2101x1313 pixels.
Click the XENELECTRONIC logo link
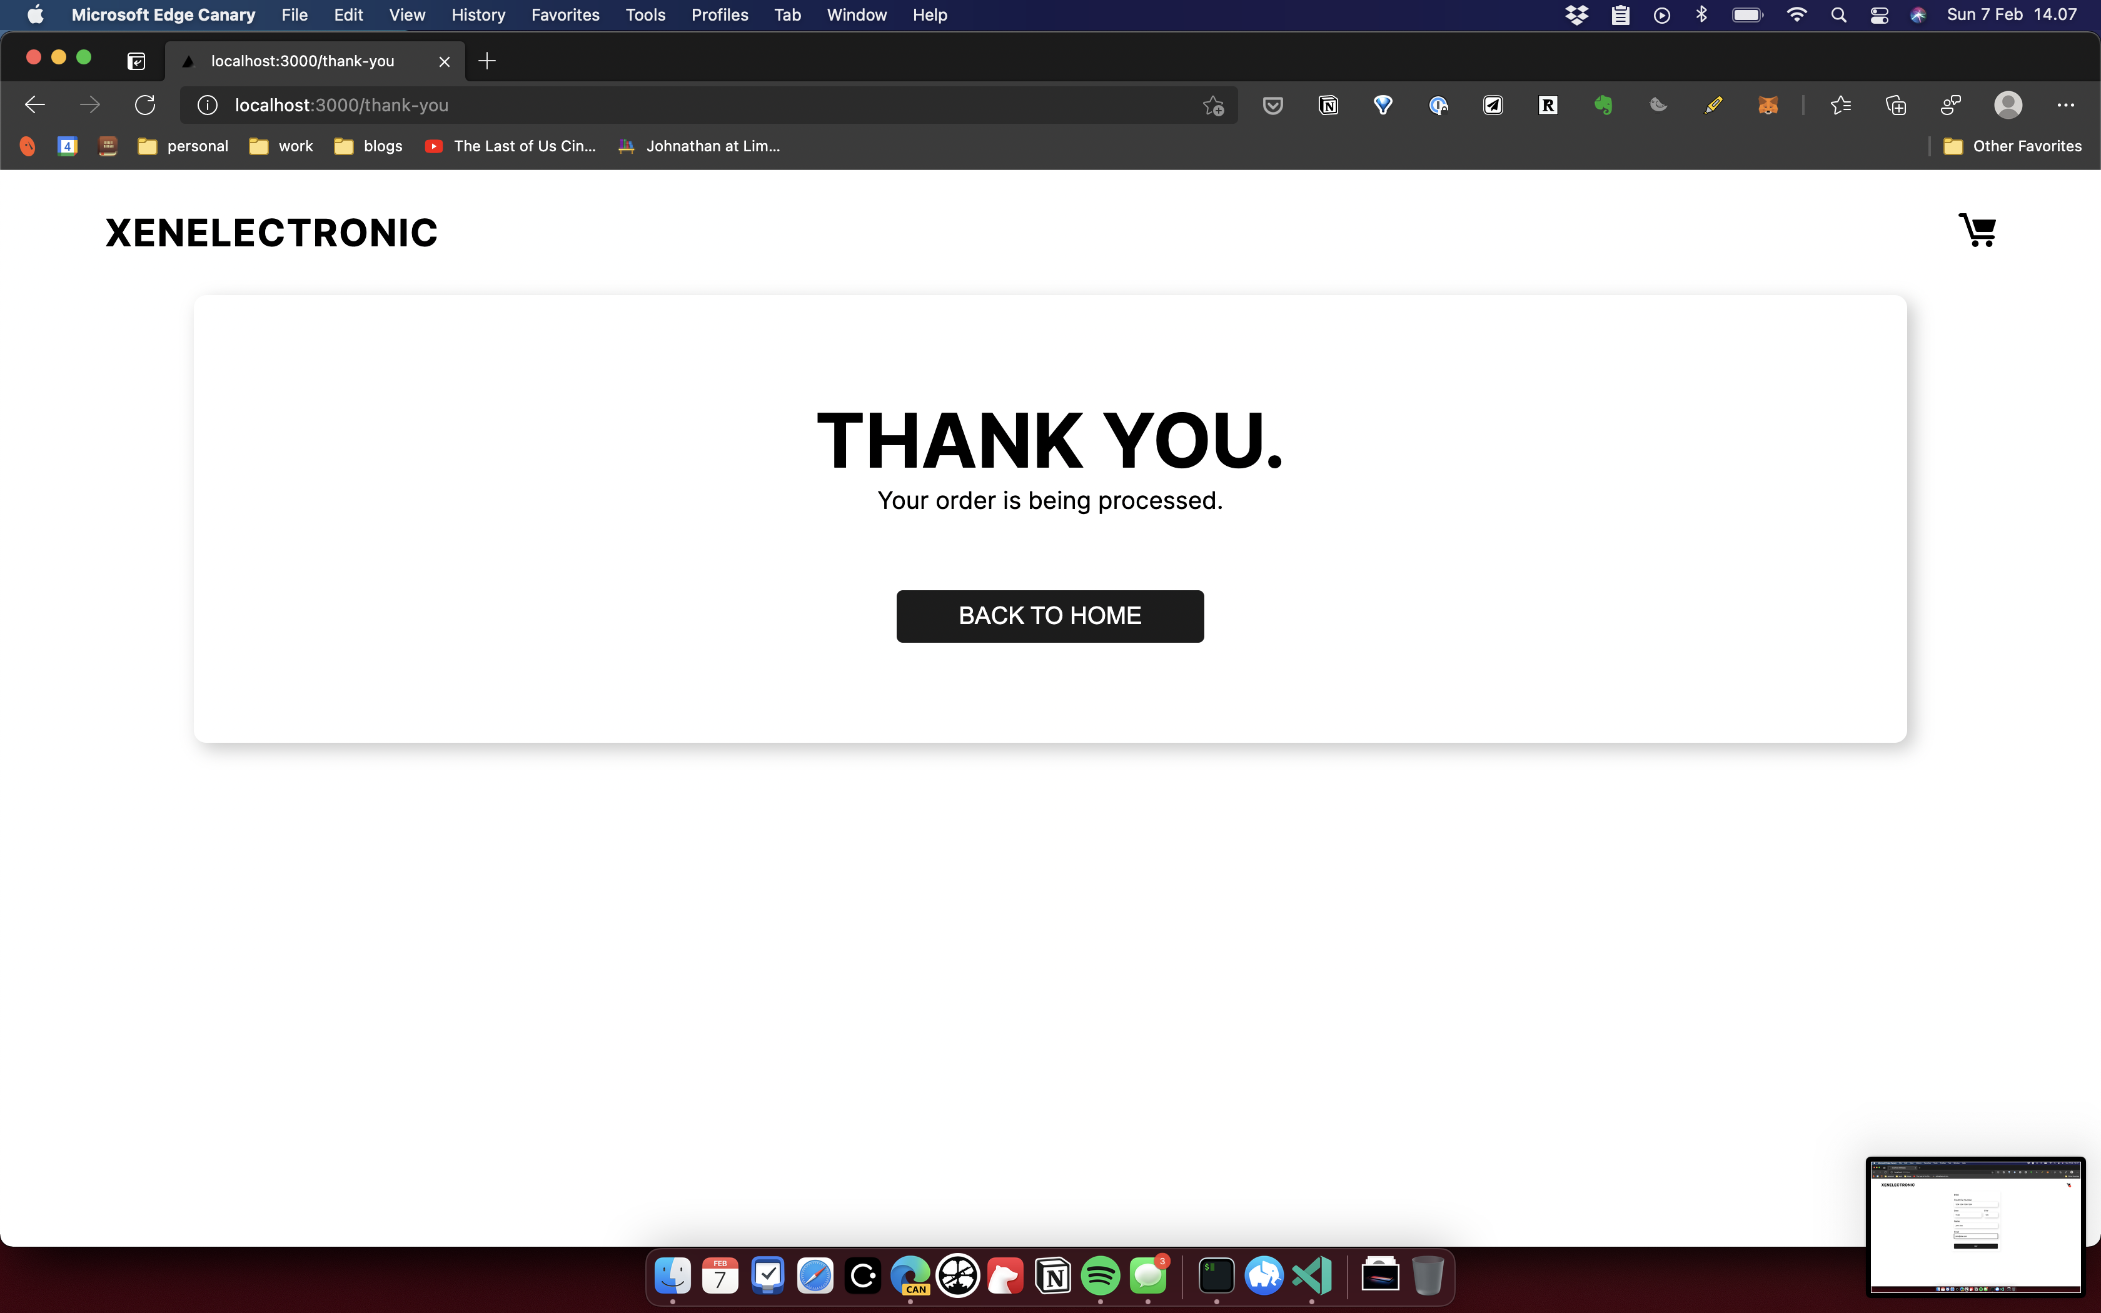click(271, 233)
